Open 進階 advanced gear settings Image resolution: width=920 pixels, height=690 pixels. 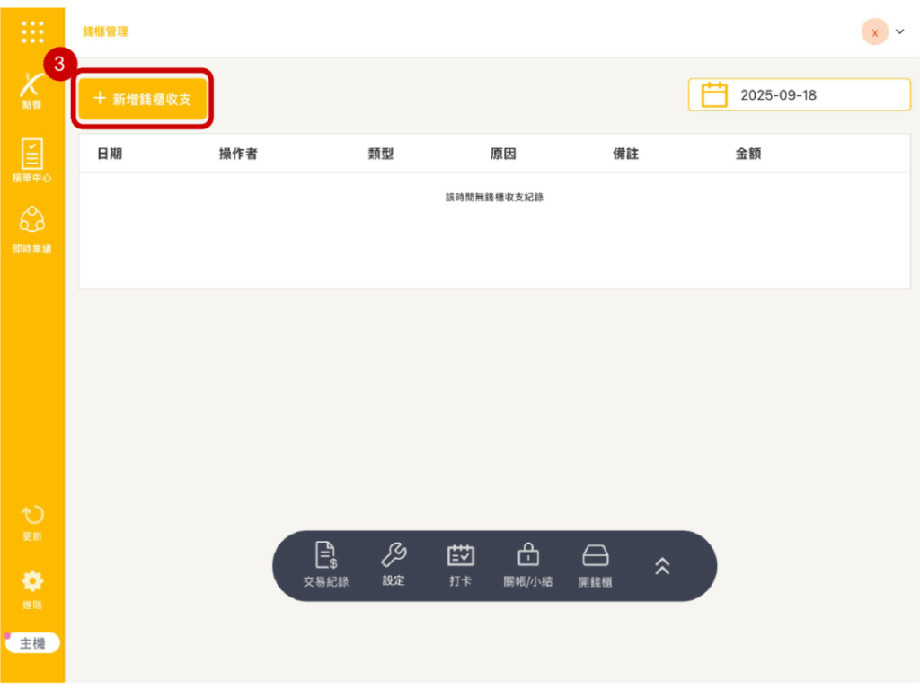[x=32, y=588]
